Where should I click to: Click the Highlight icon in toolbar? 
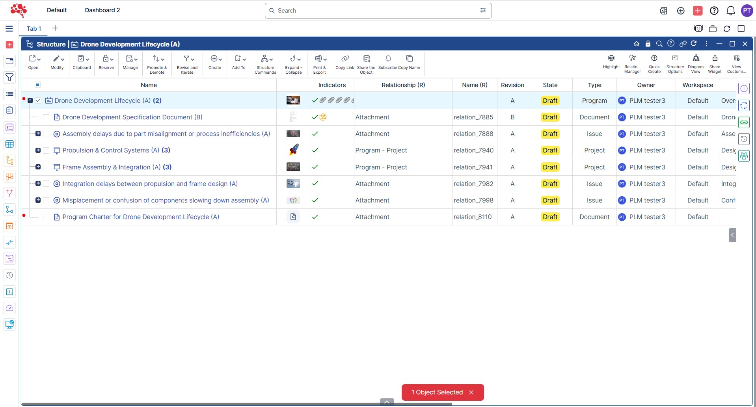pos(611,59)
